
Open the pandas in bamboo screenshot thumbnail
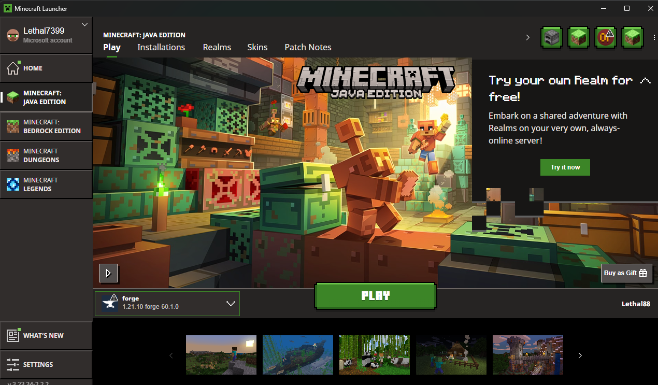click(375, 355)
